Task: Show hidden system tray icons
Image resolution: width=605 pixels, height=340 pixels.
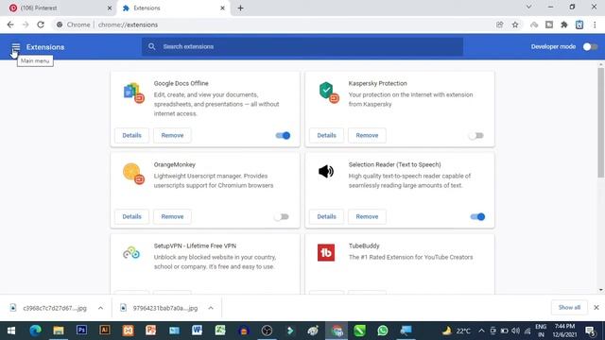Action: point(481,331)
